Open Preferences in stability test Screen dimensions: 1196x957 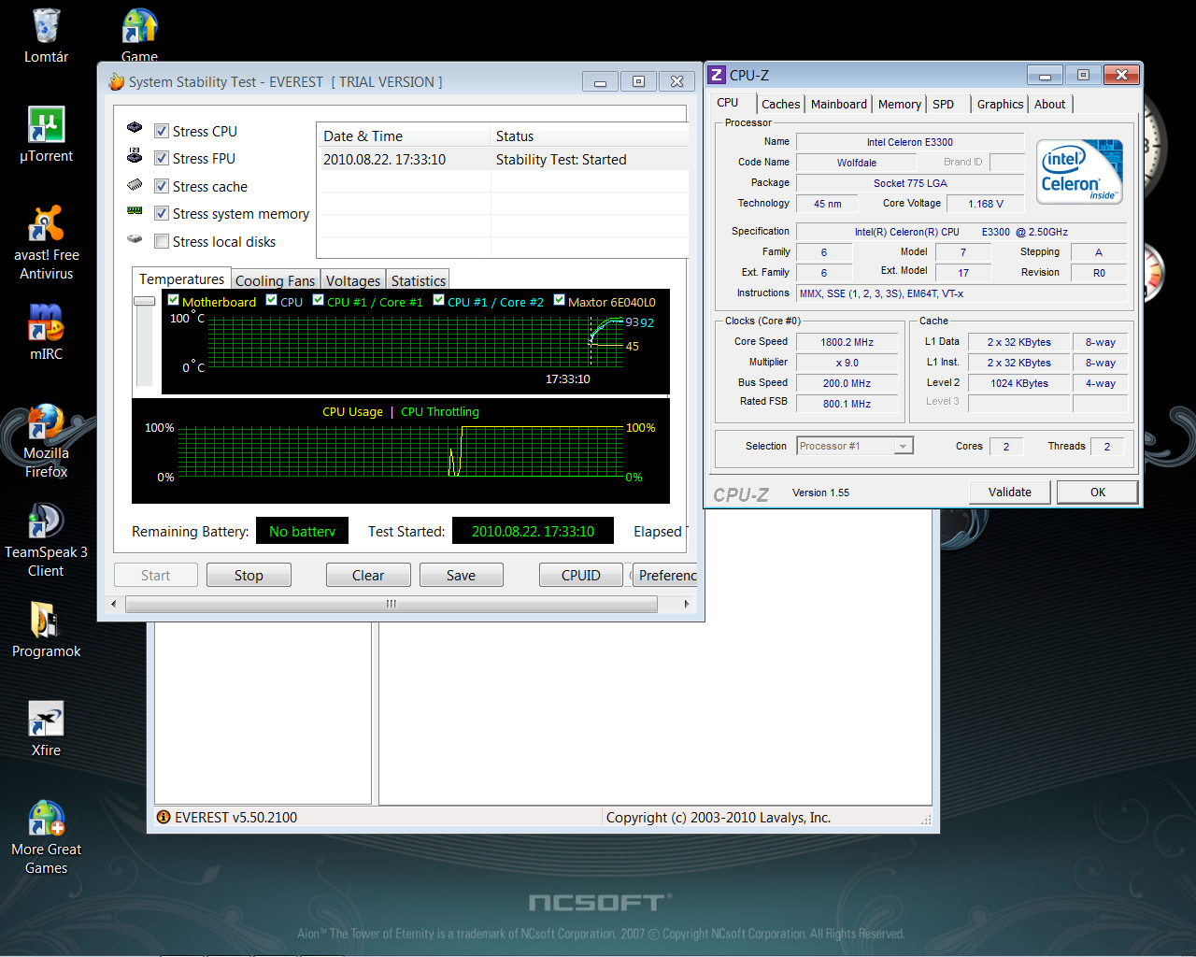(x=667, y=575)
